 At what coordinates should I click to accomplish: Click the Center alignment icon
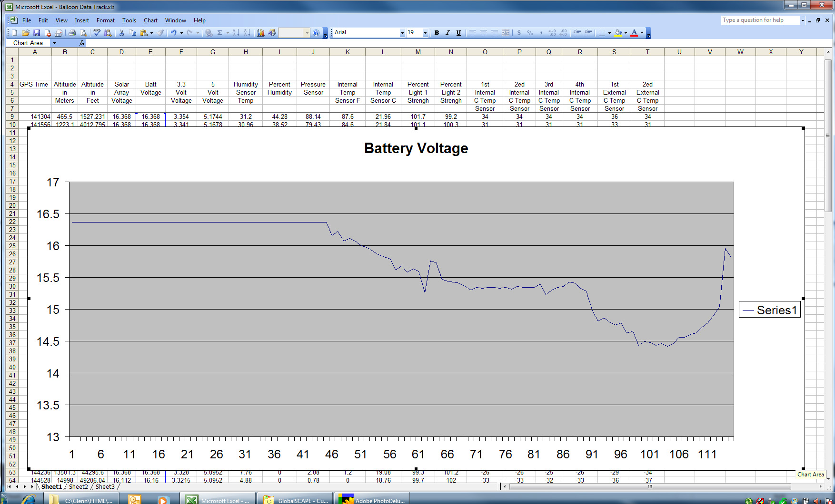(483, 33)
